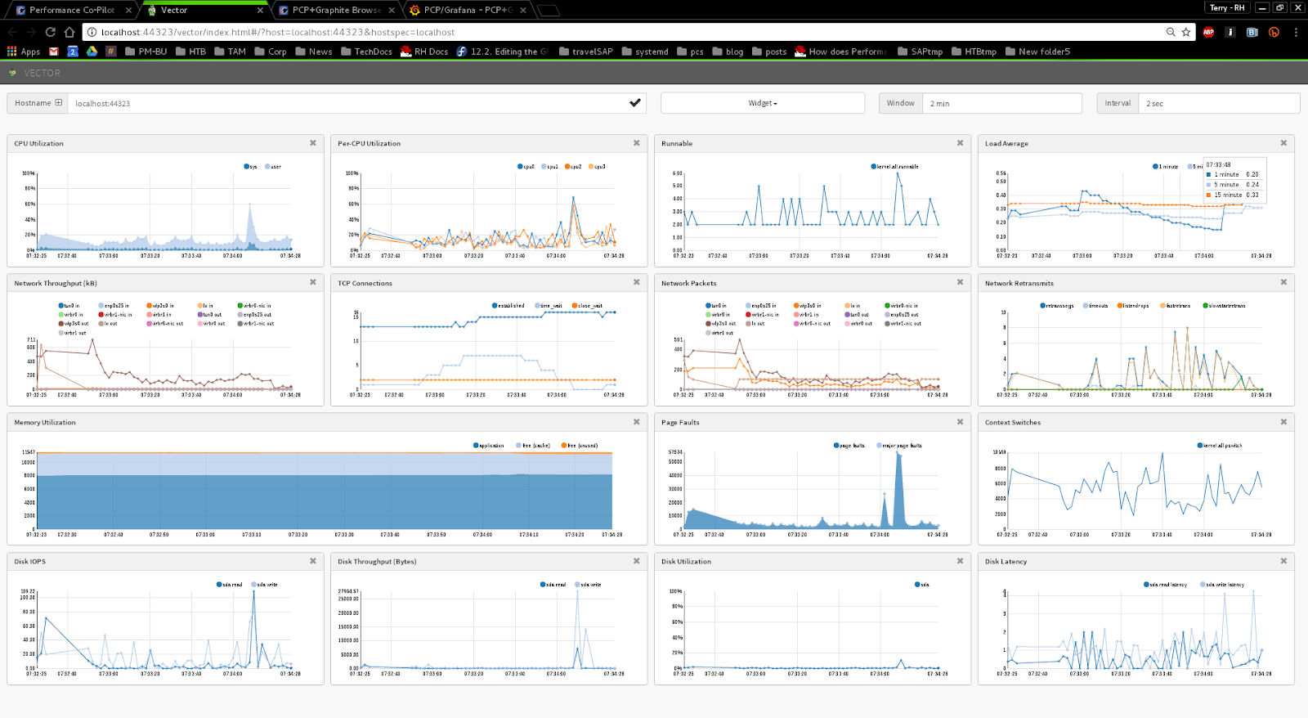Close the Load Average widget
Image resolution: width=1308 pixels, height=718 pixels.
[x=1284, y=143]
